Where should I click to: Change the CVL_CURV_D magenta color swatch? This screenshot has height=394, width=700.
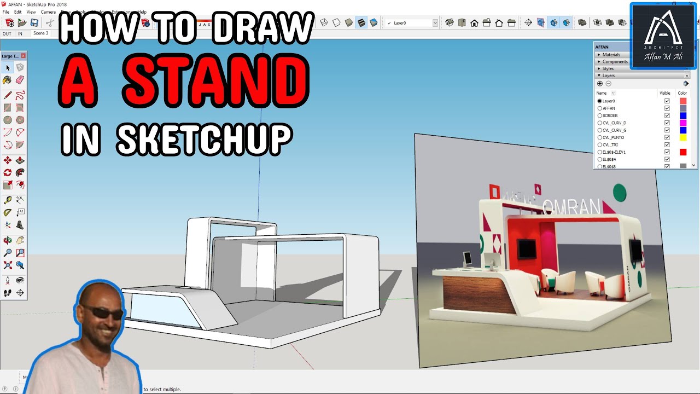tap(683, 123)
